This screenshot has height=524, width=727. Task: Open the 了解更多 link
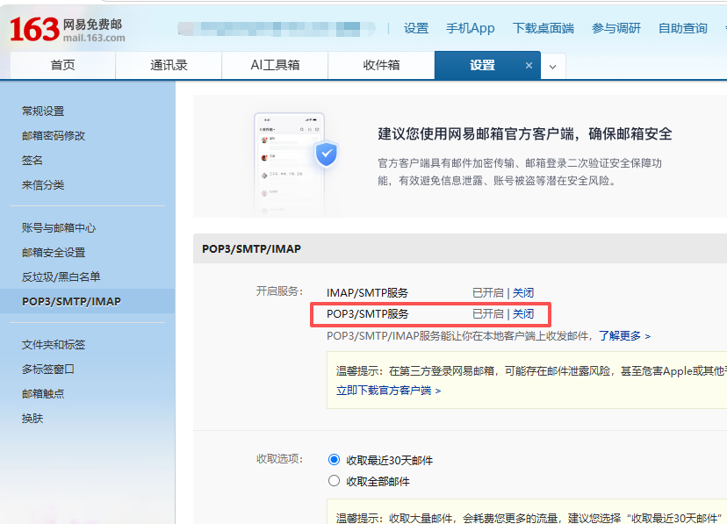(624, 336)
